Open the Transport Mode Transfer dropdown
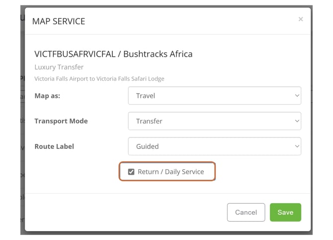Image resolution: width=333 pixels, height=240 pixels. click(x=214, y=121)
